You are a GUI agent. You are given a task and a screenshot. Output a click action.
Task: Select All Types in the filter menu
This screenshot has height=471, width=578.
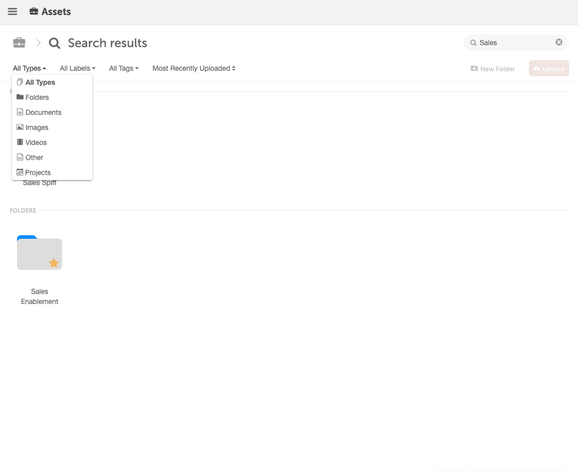click(52, 82)
